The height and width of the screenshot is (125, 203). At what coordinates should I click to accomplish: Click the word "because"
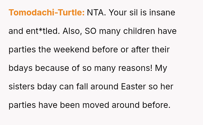tap(52, 68)
